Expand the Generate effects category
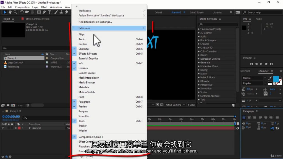 tap(199, 63)
